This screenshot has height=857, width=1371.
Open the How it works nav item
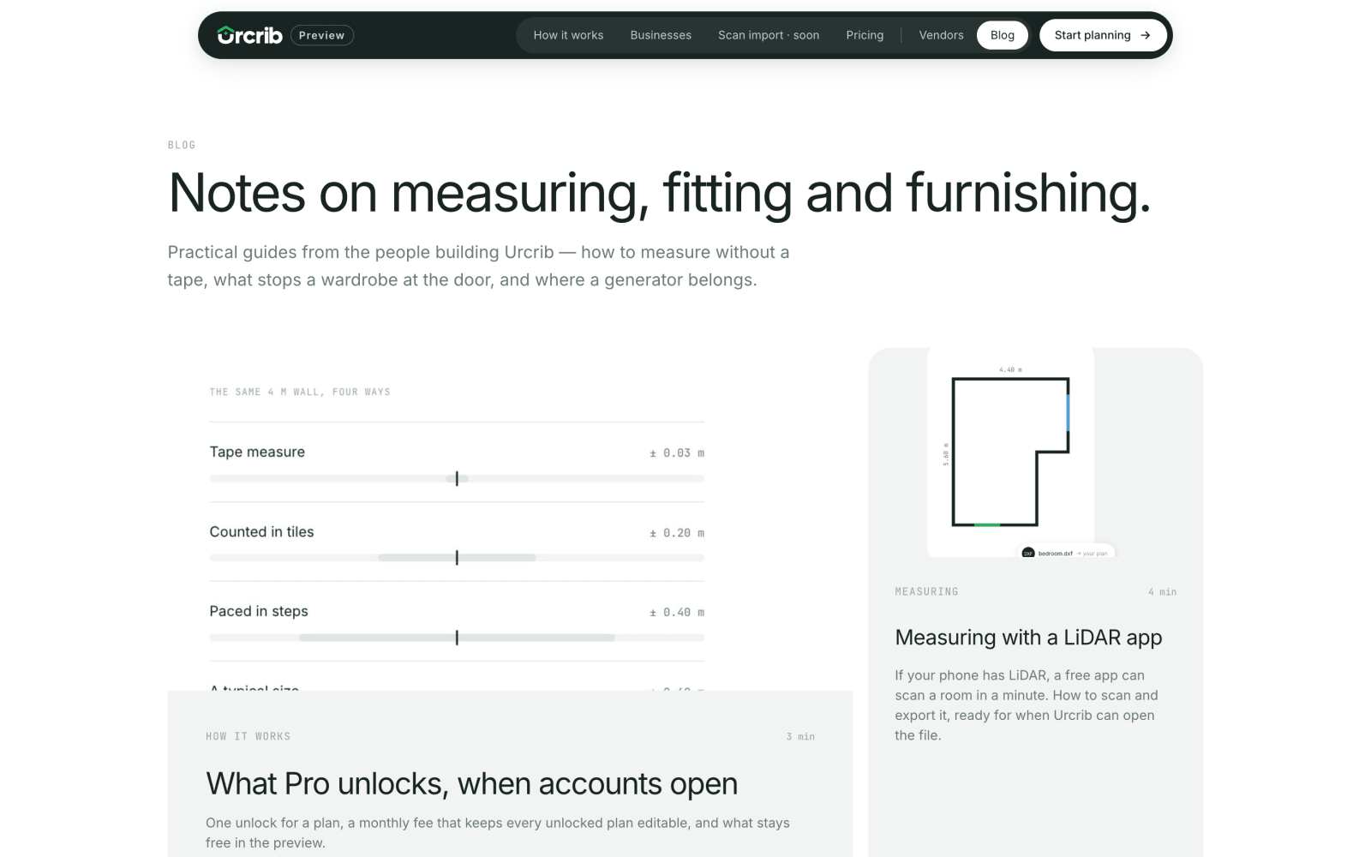click(568, 35)
